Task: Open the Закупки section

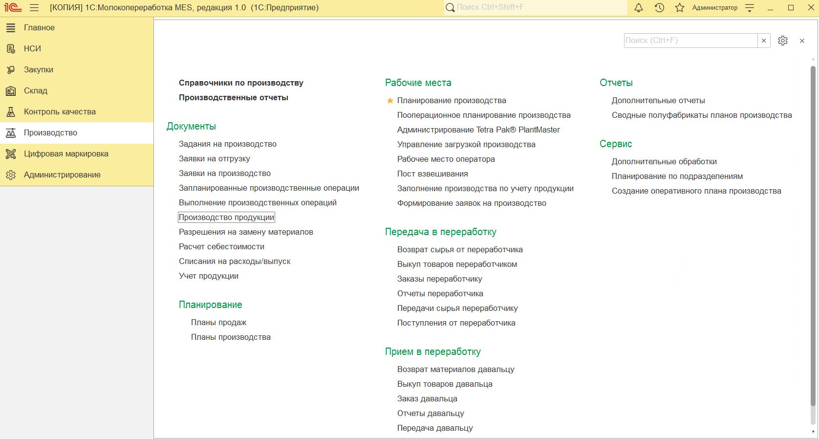Action: (x=39, y=70)
